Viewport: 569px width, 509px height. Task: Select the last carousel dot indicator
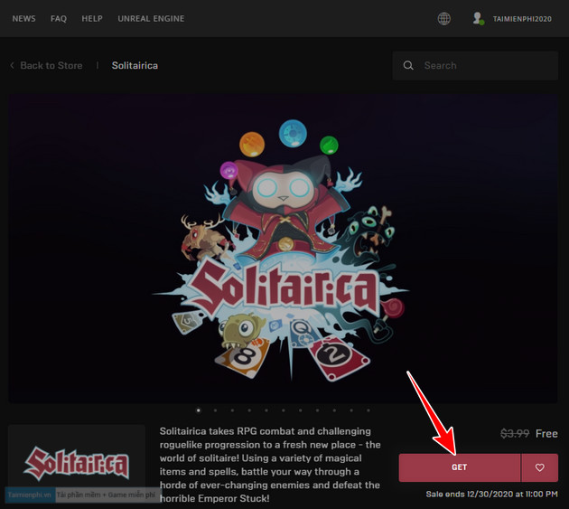point(368,410)
